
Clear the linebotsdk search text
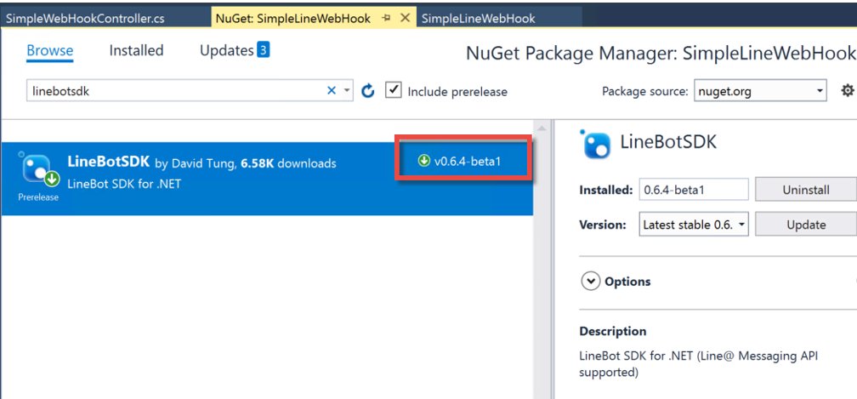point(332,91)
